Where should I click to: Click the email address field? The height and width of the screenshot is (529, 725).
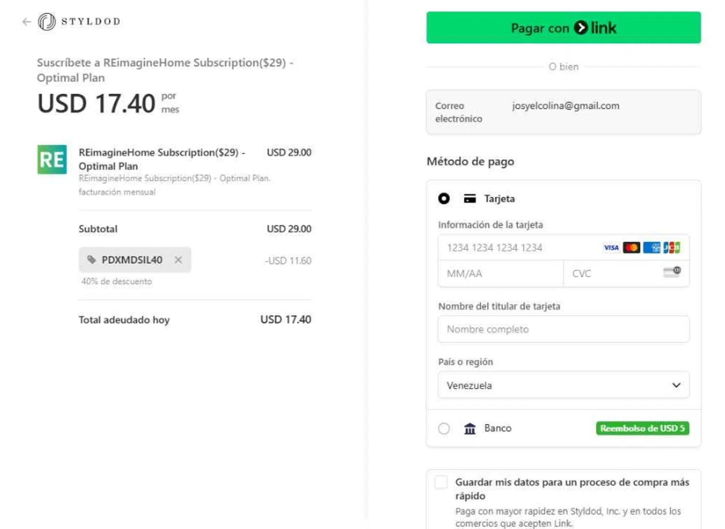click(564, 112)
